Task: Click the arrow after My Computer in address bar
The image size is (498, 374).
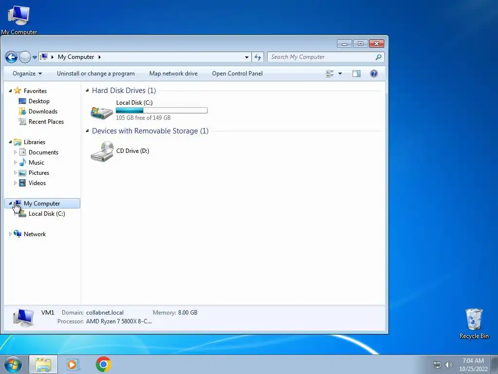Action: (99, 57)
